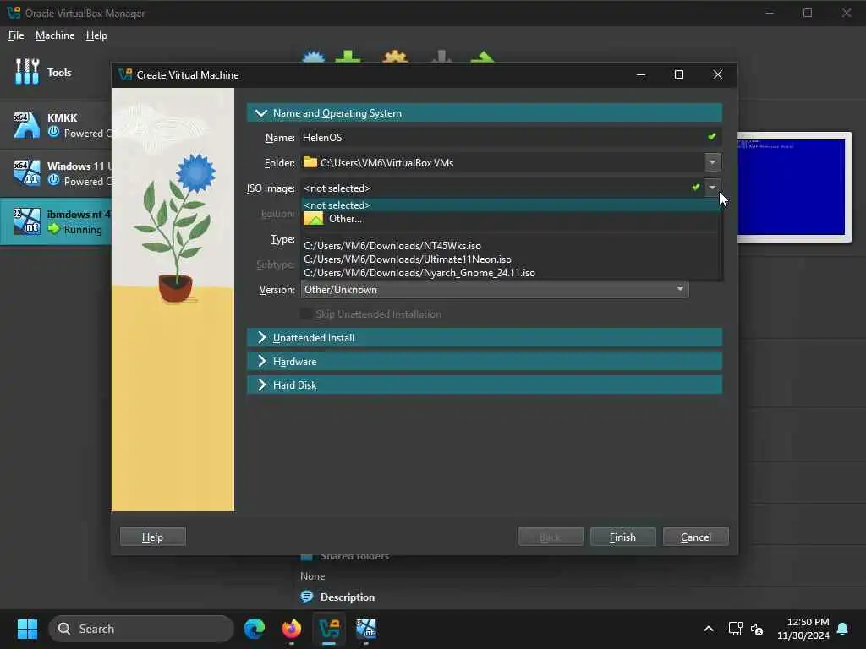Screen dimensions: 866x649
Task: Click the Finish button
Action: [x=622, y=537]
